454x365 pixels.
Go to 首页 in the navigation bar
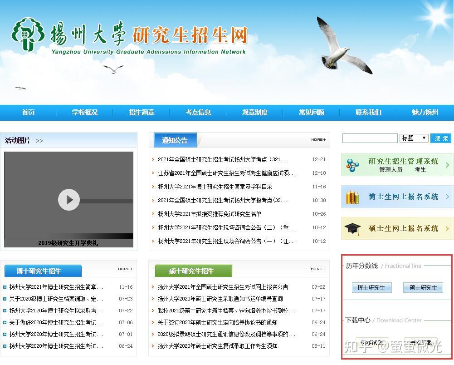point(28,112)
